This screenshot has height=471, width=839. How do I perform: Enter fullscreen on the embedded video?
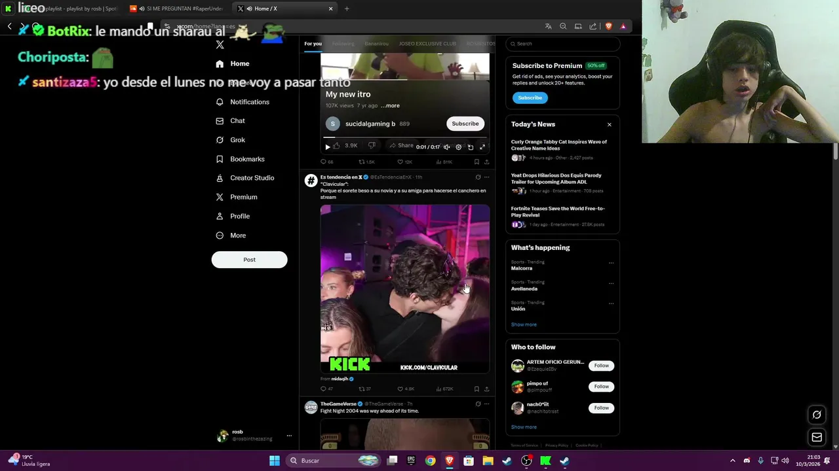coord(482,147)
